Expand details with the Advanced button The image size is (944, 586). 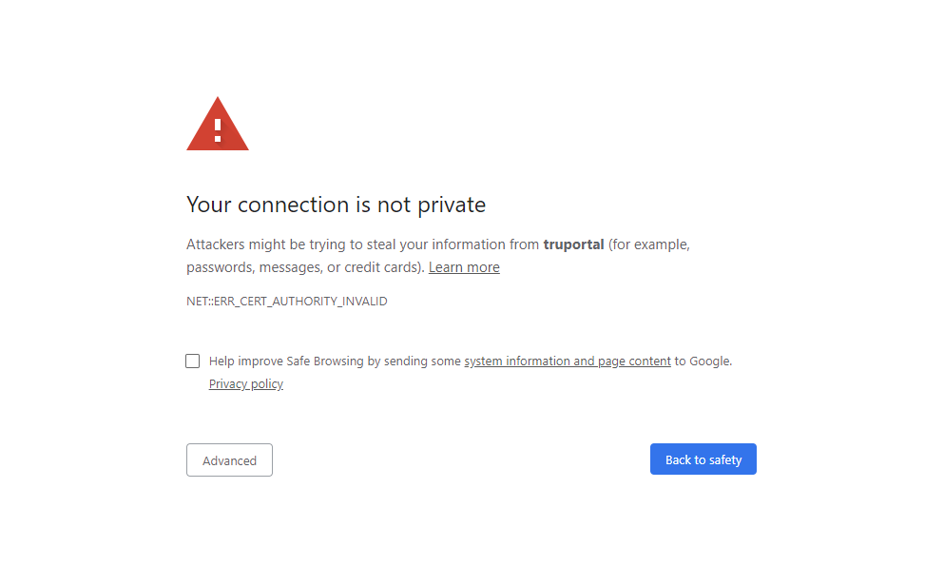click(229, 460)
